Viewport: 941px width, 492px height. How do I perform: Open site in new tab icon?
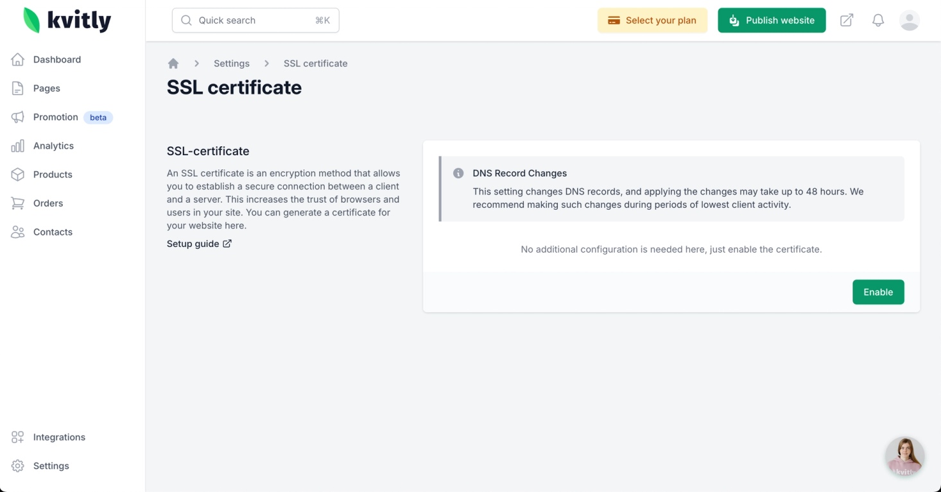[847, 21]
